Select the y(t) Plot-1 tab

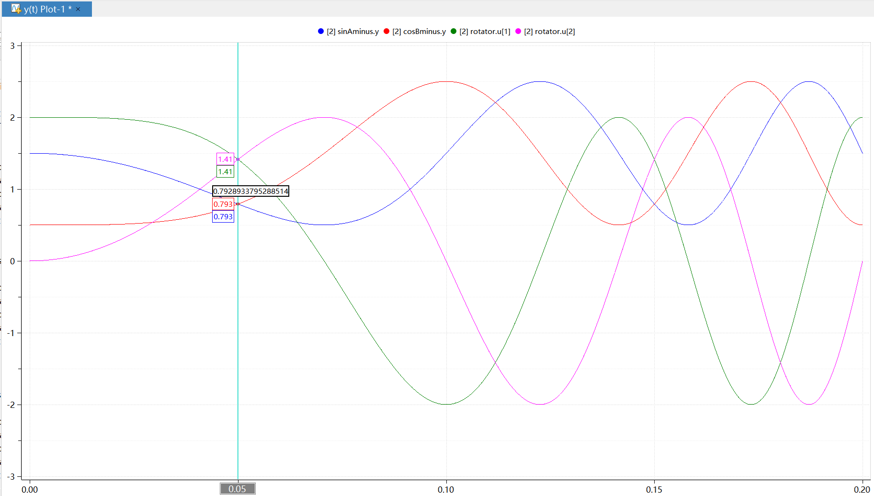pyautogui.click(x=46, y=9)
